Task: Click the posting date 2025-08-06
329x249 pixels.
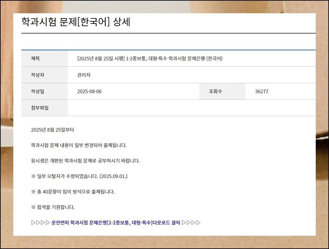Action: point(89,92)
